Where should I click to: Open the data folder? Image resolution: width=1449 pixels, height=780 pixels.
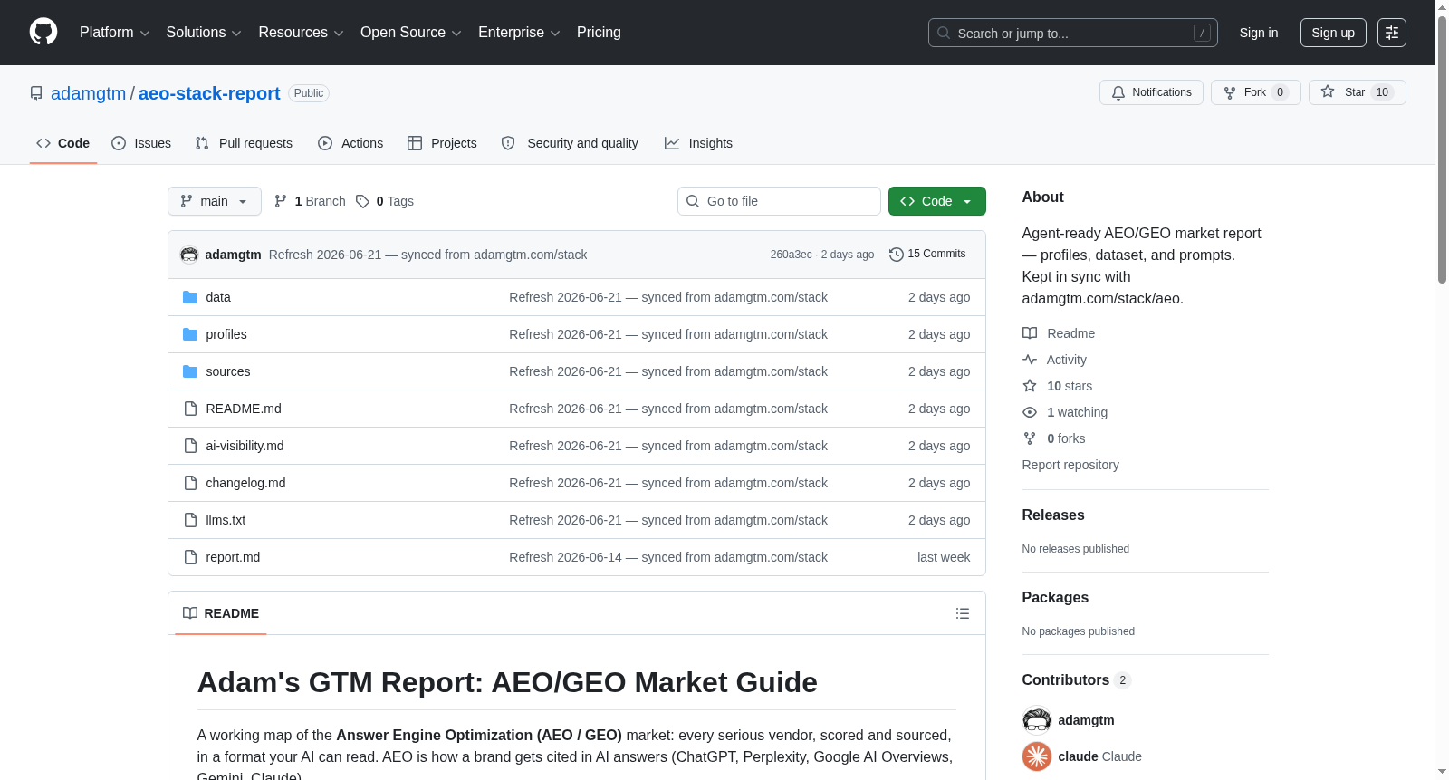pyautogui.click(x=218, y=297)
